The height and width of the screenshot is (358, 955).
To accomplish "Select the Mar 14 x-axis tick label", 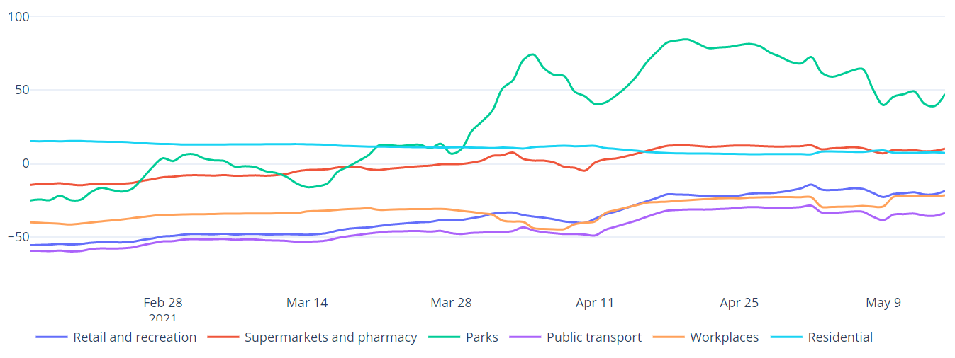I will 307,303.
